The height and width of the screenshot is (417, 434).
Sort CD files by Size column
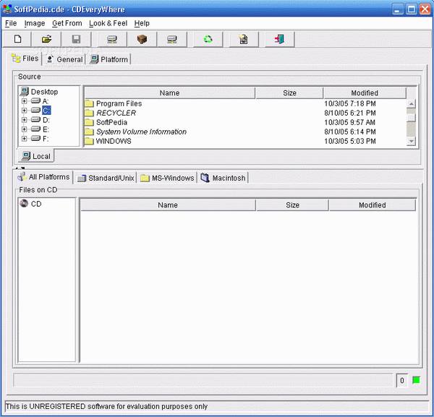292,205
